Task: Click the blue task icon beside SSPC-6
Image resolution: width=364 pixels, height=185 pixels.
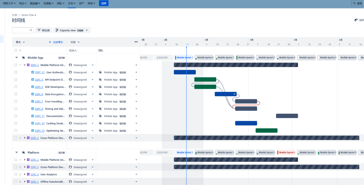Action: (x=32, y=80)
